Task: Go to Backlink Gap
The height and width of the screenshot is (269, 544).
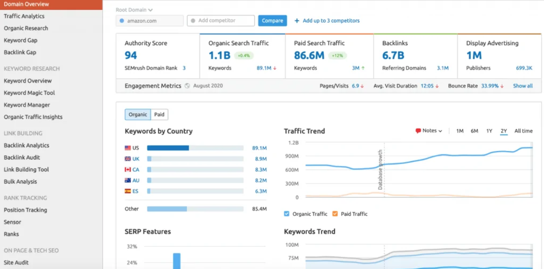Action: click(20, 52)
